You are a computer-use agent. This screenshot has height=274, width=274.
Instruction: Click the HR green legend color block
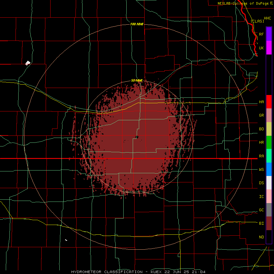tap(269, 142)
